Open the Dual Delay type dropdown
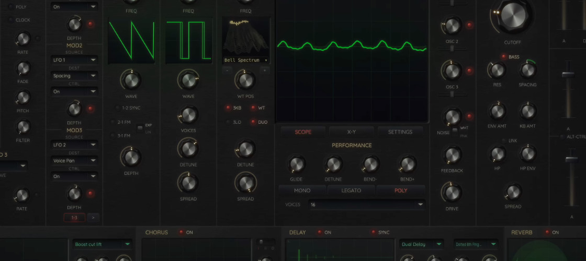The image size is (586, 261). [x=422, y=244]
